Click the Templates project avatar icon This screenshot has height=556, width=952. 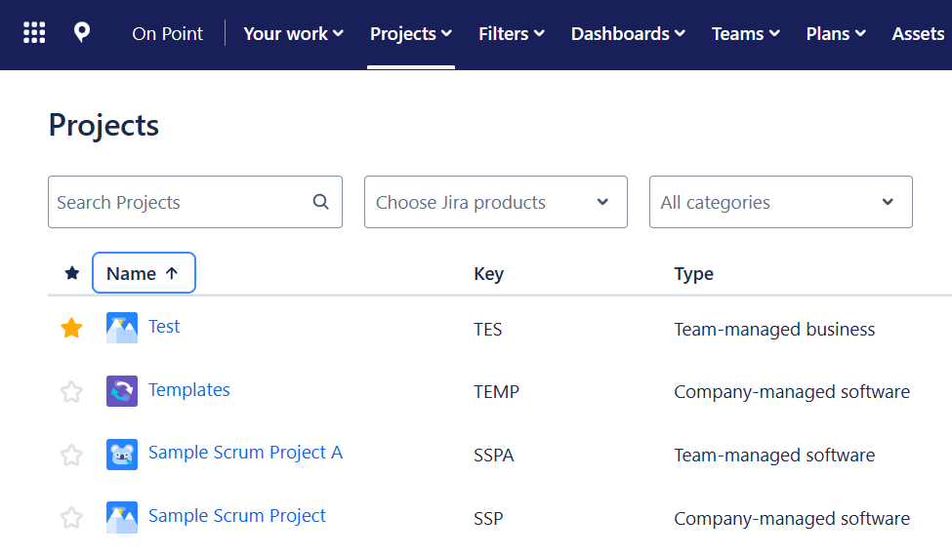(122, 391)
